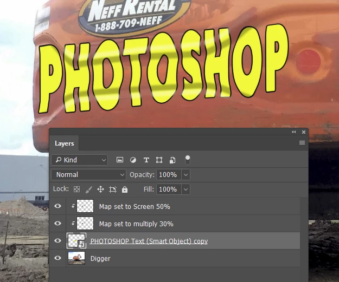Click the clipping mask arrow on Screen layer

tap(73, 206)
